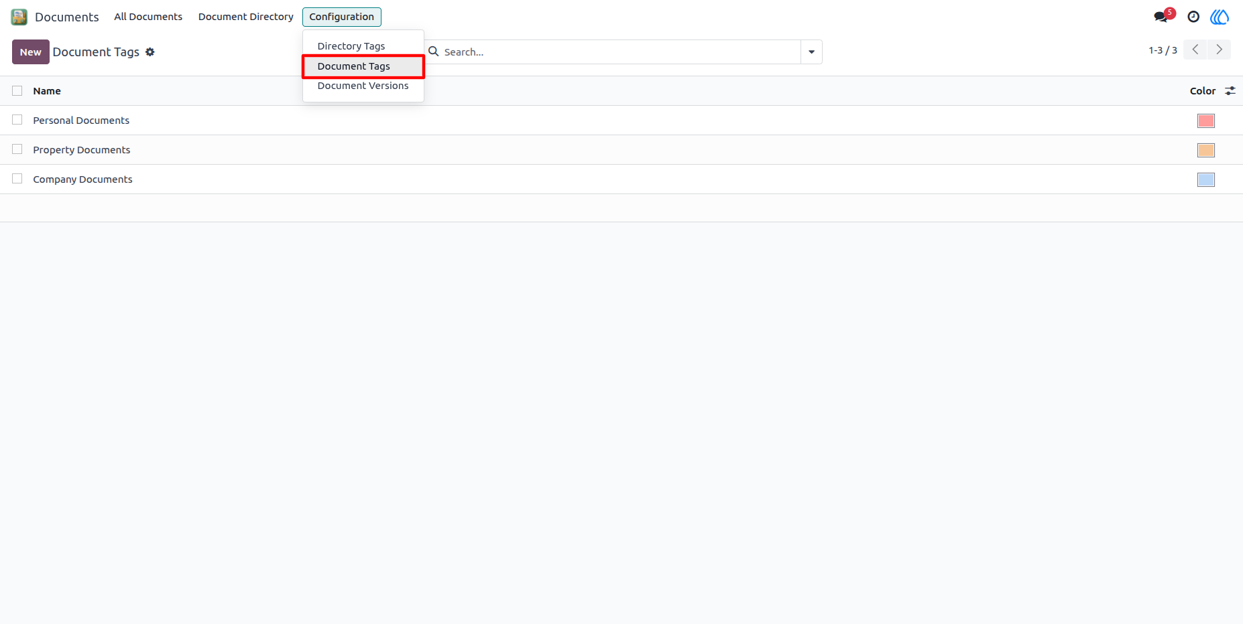
Task: Open the activities clock icon
Action: 1193,17
